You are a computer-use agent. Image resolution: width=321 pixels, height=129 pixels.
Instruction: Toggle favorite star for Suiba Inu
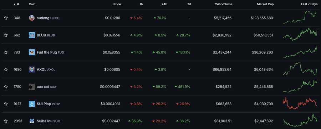[x=6, y=121]
